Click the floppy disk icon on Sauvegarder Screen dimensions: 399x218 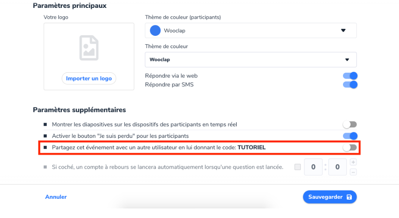[349, 197]
